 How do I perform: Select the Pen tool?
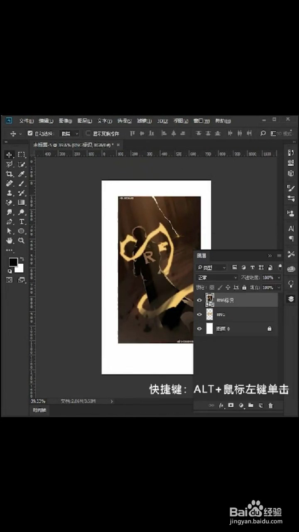(9, 222)
